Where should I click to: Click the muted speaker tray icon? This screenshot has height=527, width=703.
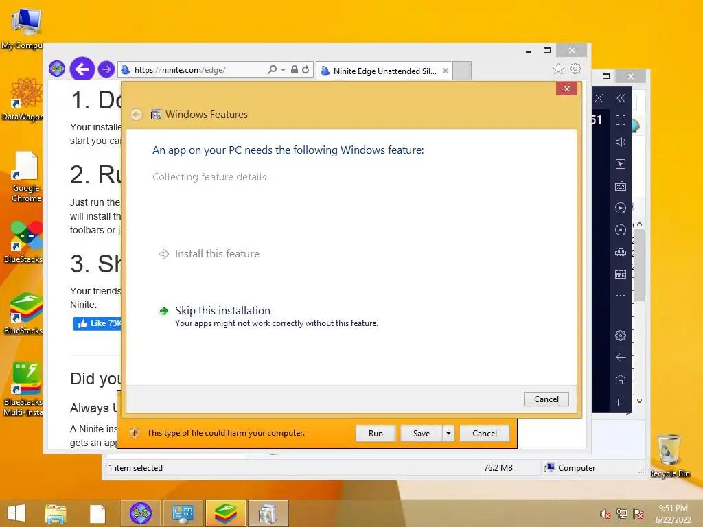coord(605,514)
